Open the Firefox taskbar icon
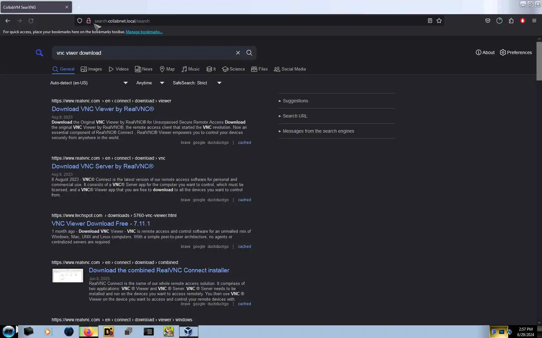This screenshot has width=542, height=338. click(88, 332)
